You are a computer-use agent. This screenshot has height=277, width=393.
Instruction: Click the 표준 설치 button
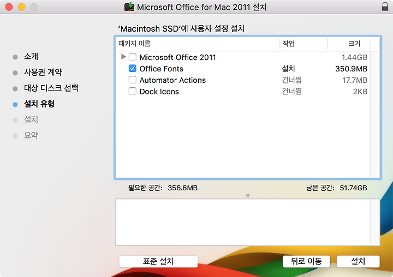coord(158,262)
